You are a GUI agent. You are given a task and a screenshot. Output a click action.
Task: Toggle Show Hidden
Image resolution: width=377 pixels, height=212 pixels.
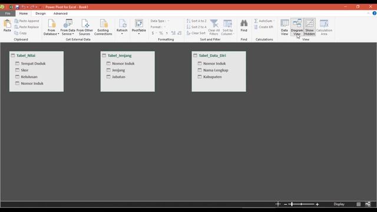[309, 28]
